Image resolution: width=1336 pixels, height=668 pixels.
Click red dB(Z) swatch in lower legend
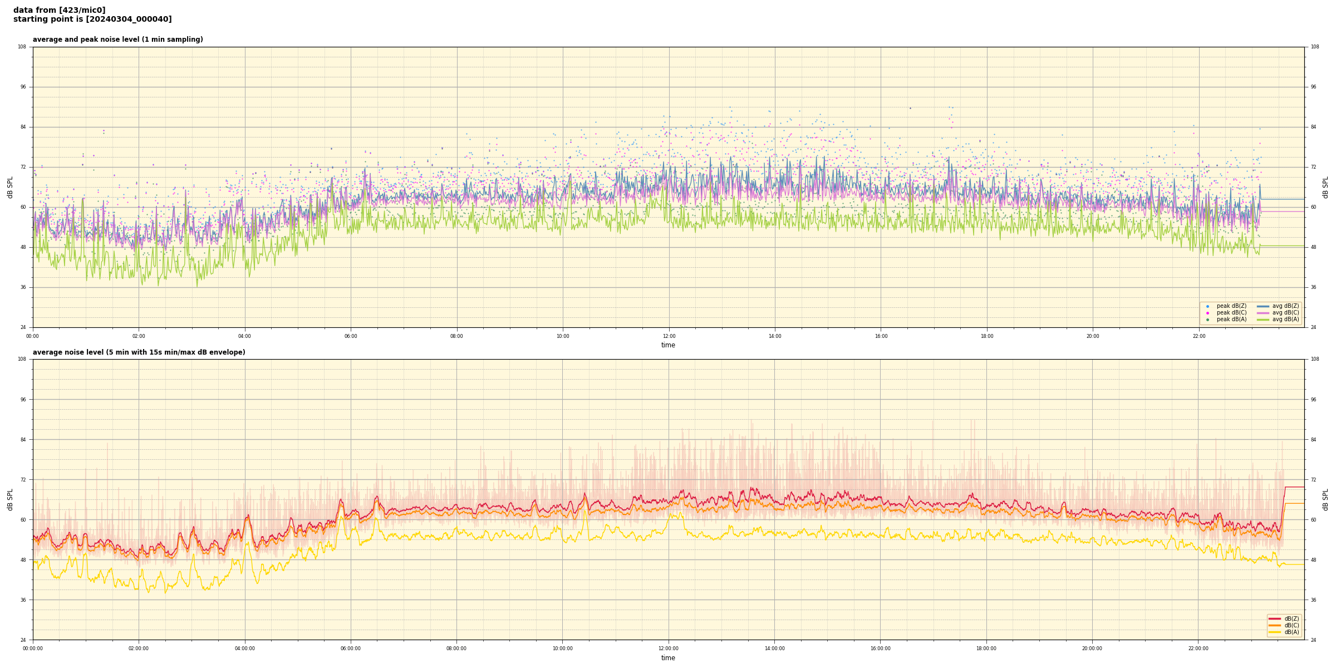tap(1274, 618)
